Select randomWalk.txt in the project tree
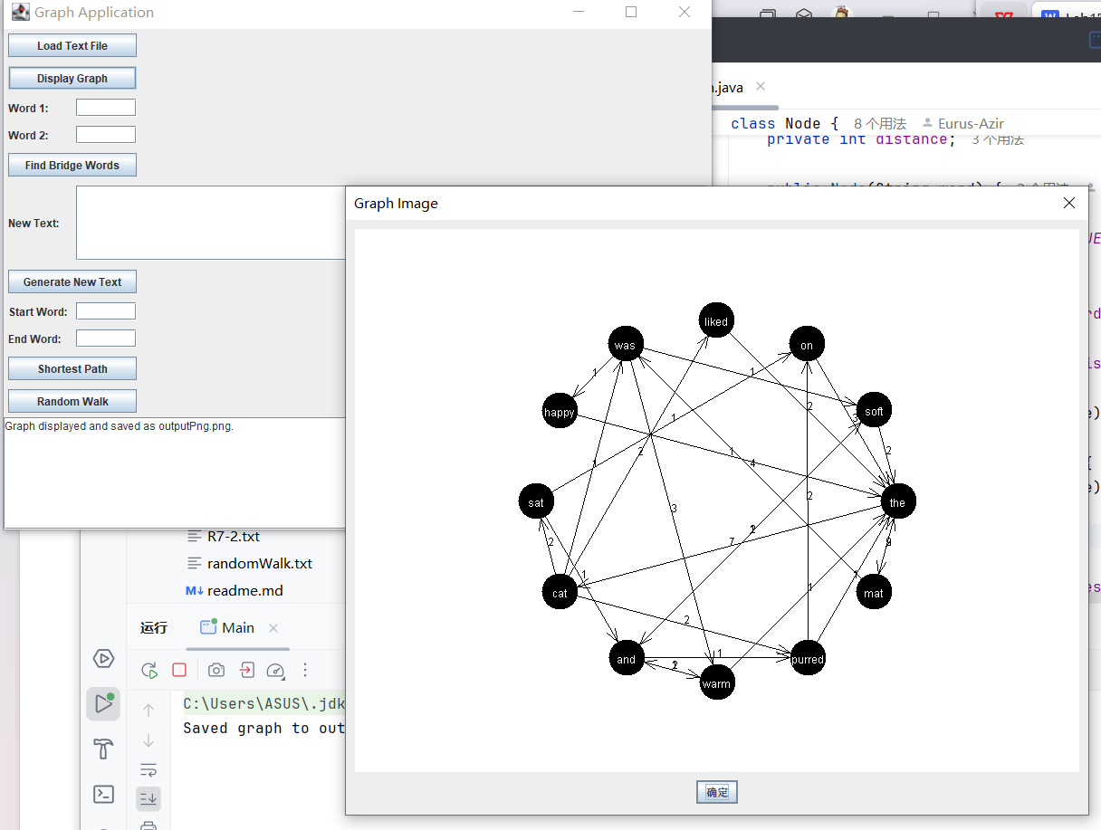The width and height of the screenshot is (1101, 830). pyautogui.click(x=249, y=563)
